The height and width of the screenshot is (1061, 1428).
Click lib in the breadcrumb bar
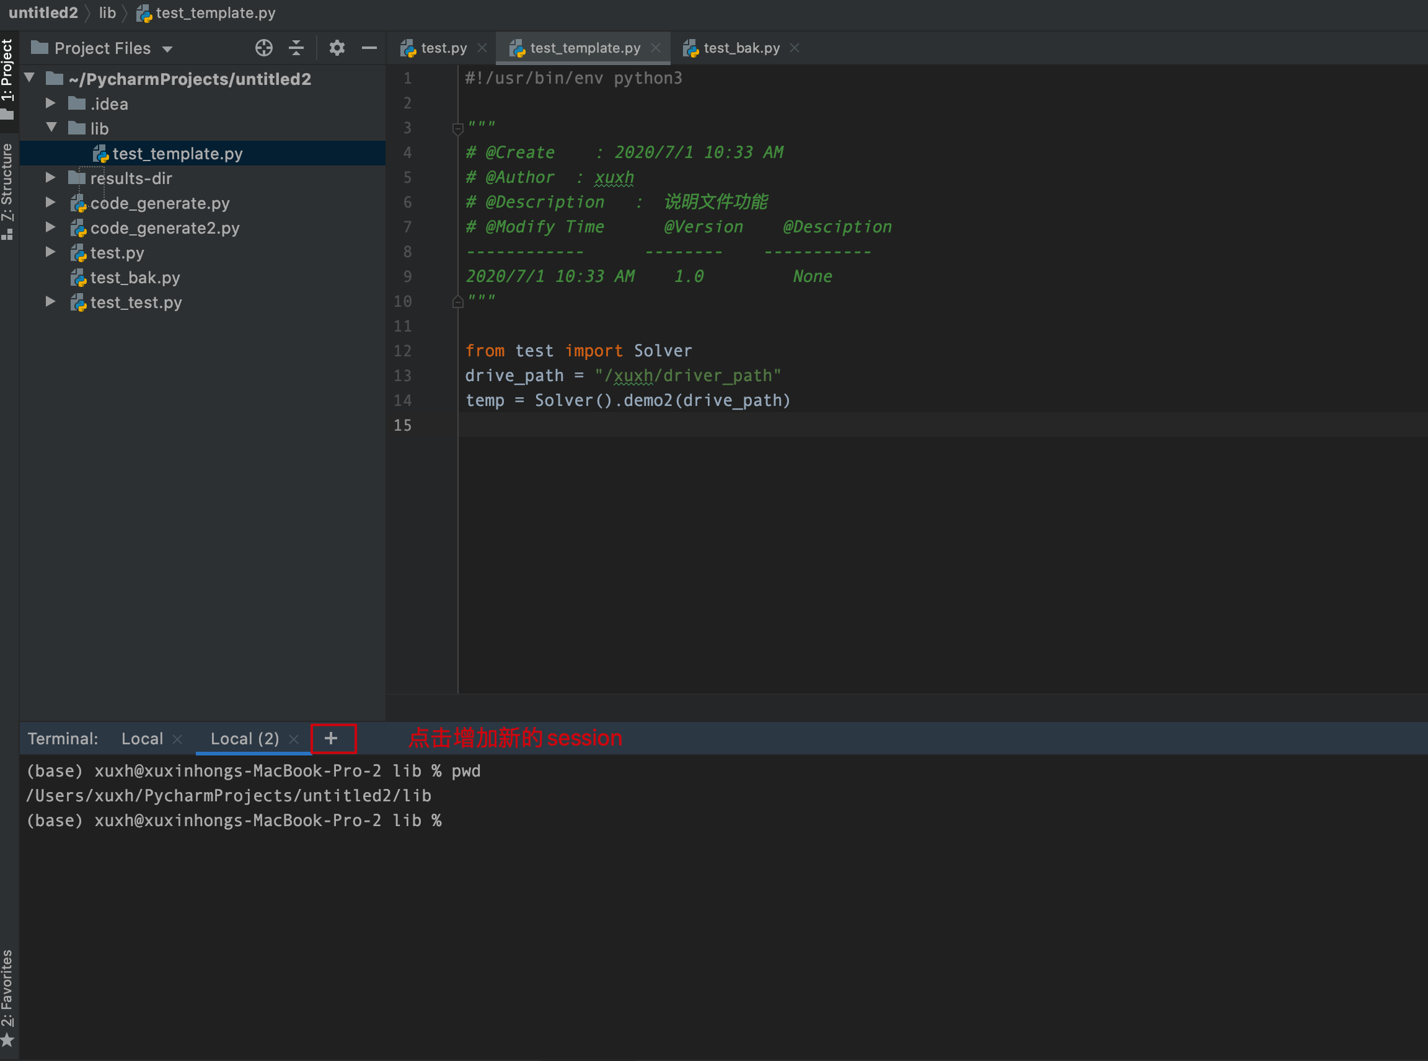pyautogui.click(x=107, y=13)
